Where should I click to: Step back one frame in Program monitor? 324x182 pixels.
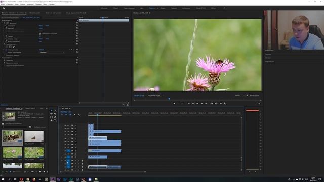(193, 103)
